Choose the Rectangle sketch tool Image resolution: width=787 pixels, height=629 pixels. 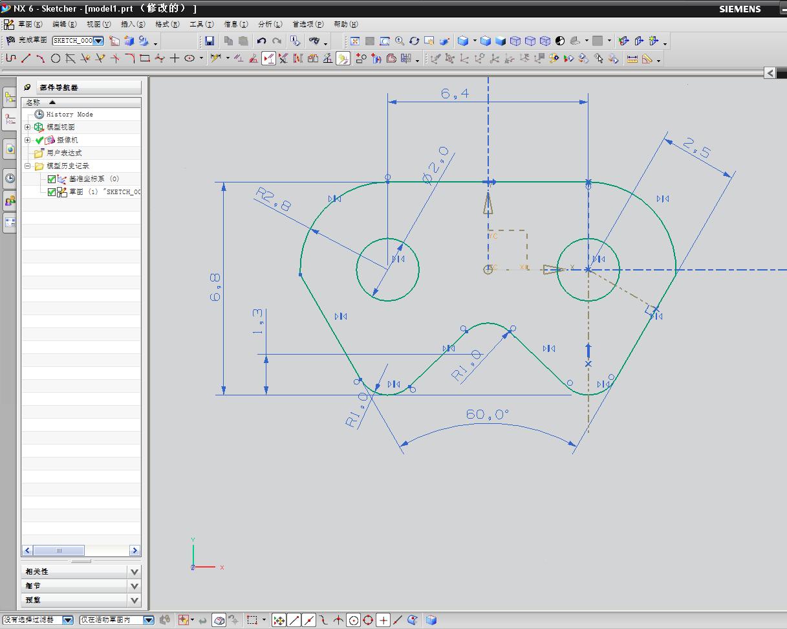145,58
